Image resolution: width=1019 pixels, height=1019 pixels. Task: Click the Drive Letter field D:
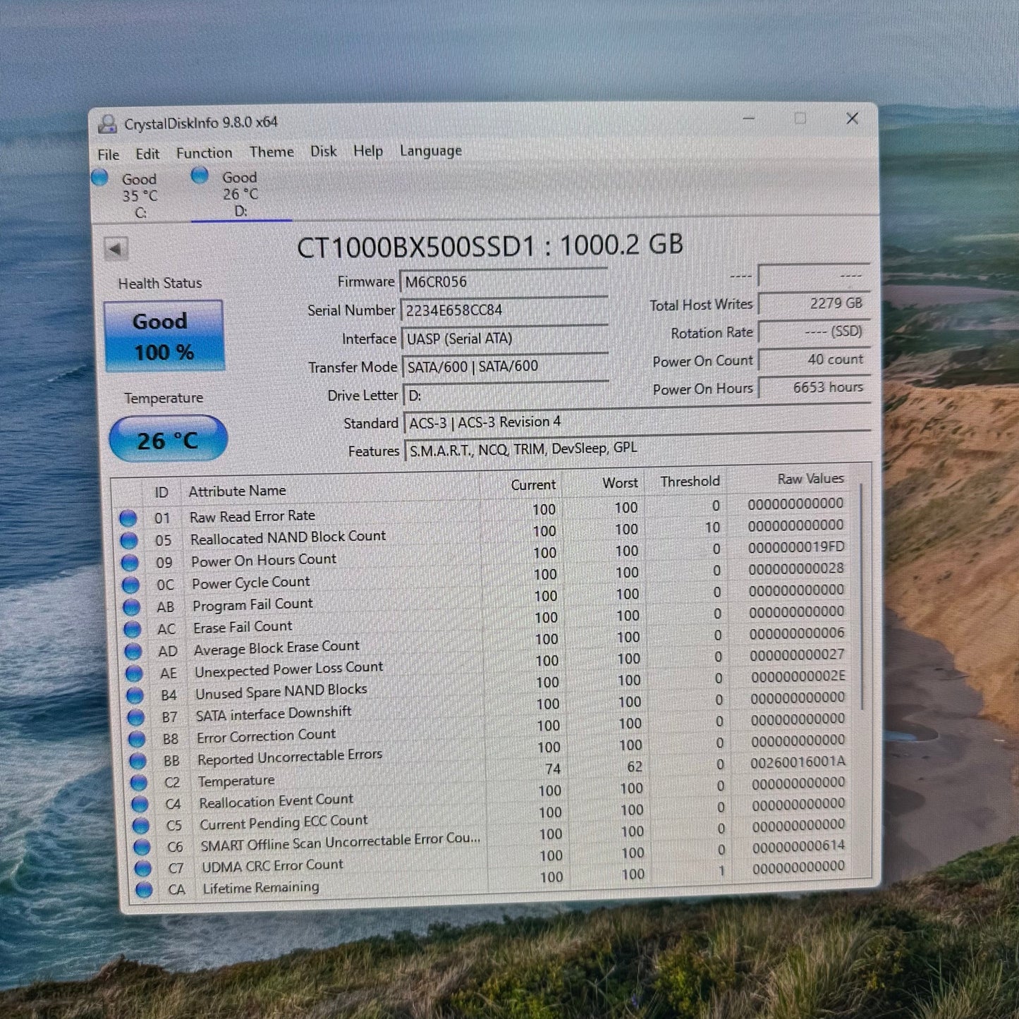506,394
